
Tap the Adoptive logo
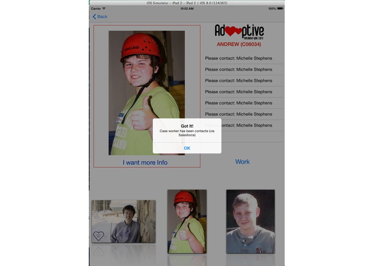pyautogui.click(x=239, y=31)
